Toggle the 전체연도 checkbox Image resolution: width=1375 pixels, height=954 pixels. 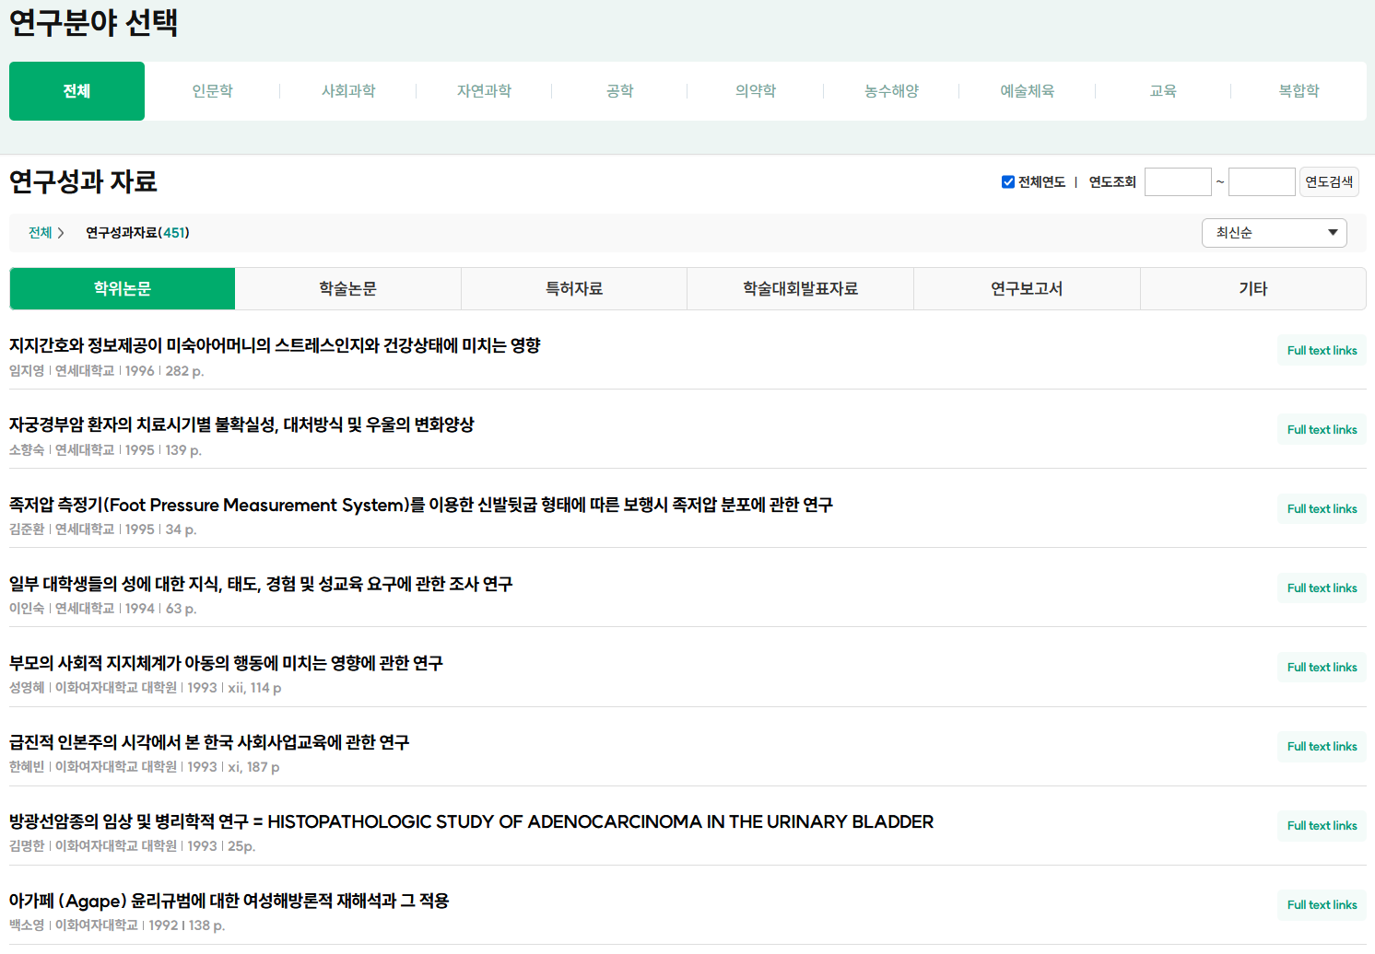pyautogui.click(x=1008, y=182)
